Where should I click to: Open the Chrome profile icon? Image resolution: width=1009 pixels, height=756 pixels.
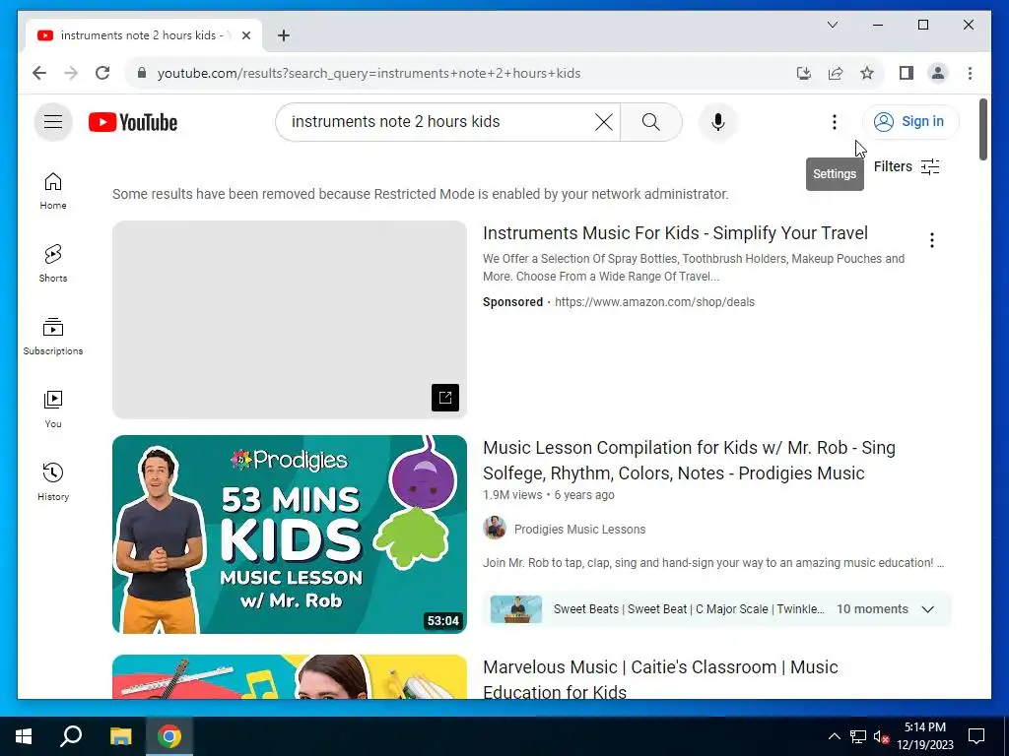pyautogui.click(x=938, y=73)
